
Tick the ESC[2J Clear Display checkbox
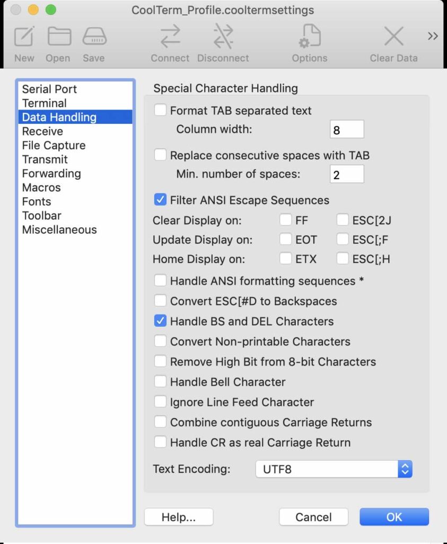(x=343, y=220)
